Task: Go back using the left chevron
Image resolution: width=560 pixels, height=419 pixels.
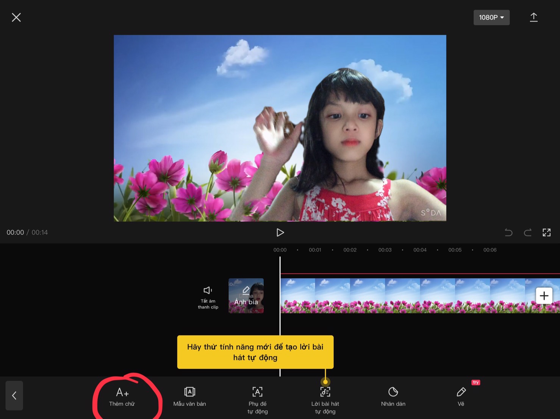Action: click(14, 396)
